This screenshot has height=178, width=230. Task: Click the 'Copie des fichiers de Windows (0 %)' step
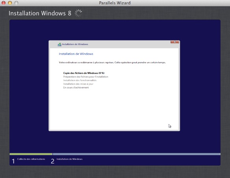[84, 73]
